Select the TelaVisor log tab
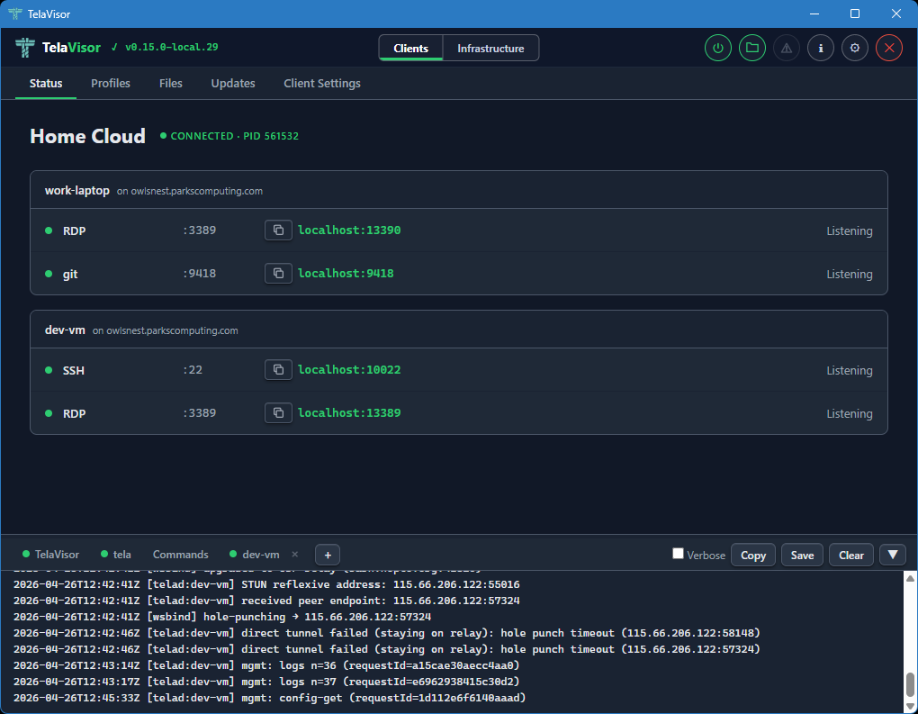The width and height of the screenshot is (918, 714). (51, 554)
